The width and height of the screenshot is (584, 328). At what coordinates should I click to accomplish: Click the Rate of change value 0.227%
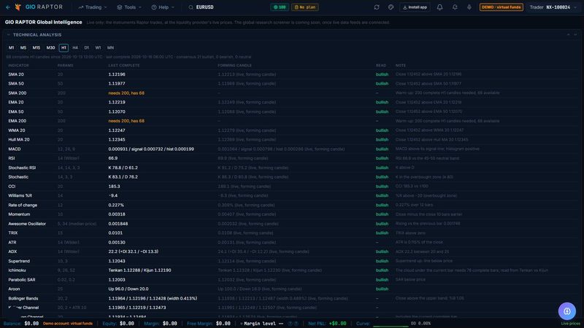[116, 205]
